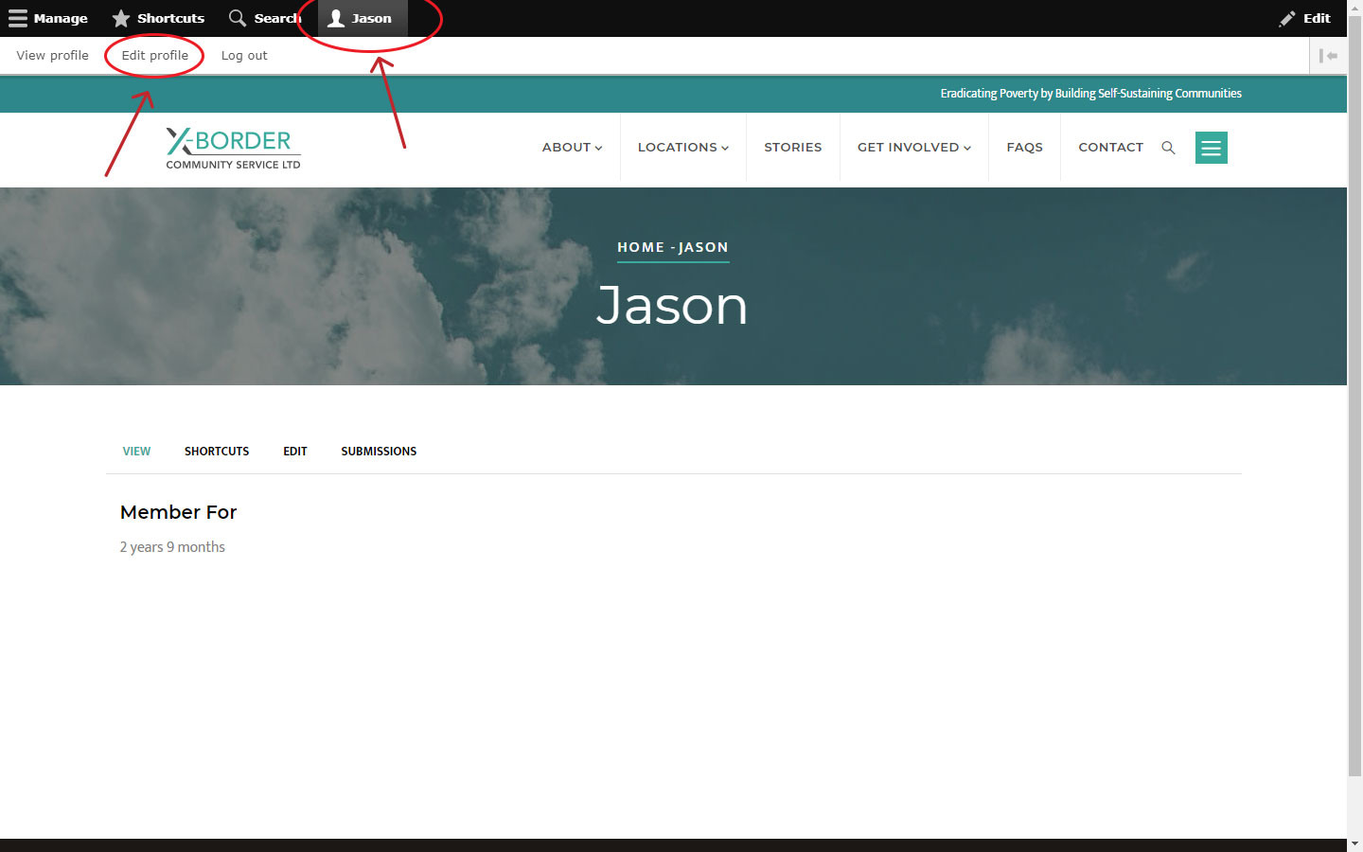Open the Shortcuts star menu
Image resolution: width=1363 pixels, height=852 pixels.
(158, 18)
